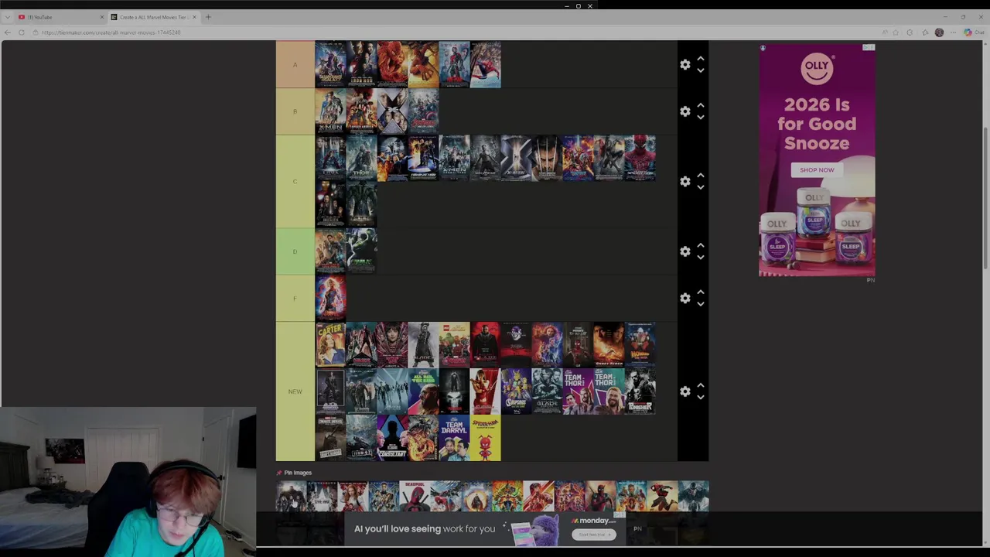Open settings gear for tier B
Image resolution: width=990 pixels, height=557 pixels.
[685, 111]
